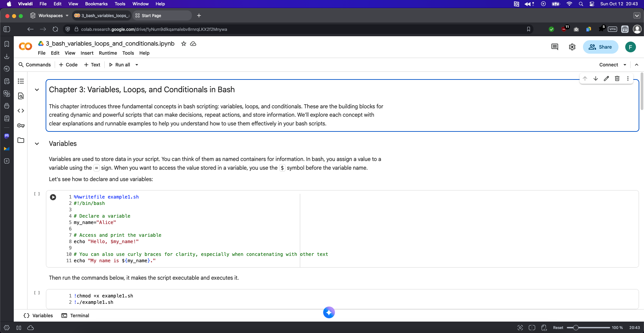Toggle the bookmark star in address bar
644x333 pixels.
(x=529, y=29)
